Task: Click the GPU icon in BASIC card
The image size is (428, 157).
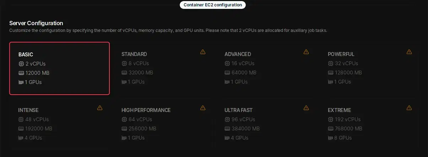Action: tap(21, 82)
